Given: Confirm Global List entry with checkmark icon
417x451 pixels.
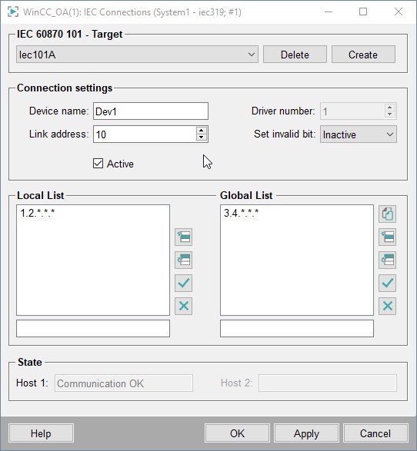Looking at the screenshot, I should coord(387,283).
